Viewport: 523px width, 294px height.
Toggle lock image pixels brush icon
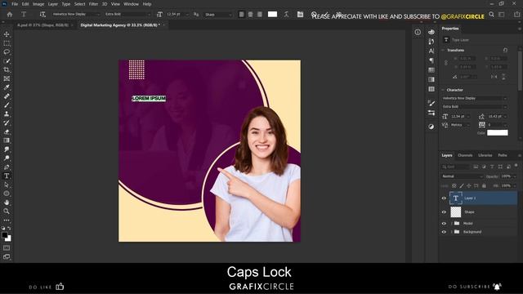click(x=462, y=185)
